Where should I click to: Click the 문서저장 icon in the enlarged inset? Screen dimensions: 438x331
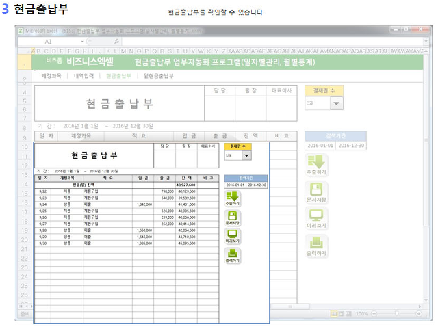click(x=233, y=217)
